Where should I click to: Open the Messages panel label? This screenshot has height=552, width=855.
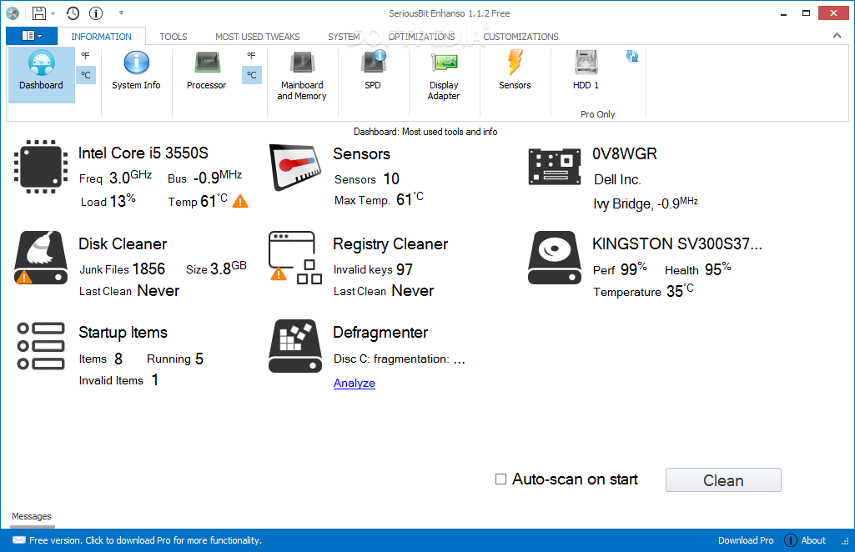pos(32,516)
